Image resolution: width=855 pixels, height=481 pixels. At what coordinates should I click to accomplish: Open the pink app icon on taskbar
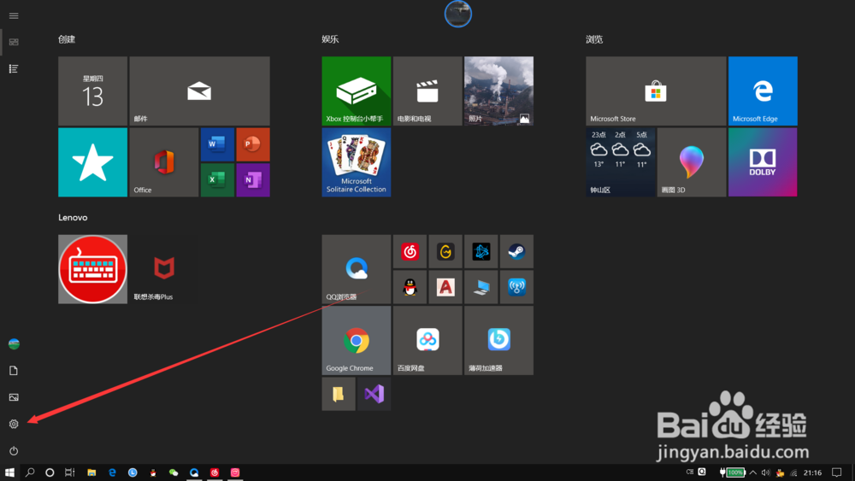pyautogui.click(x=235, y=472)
